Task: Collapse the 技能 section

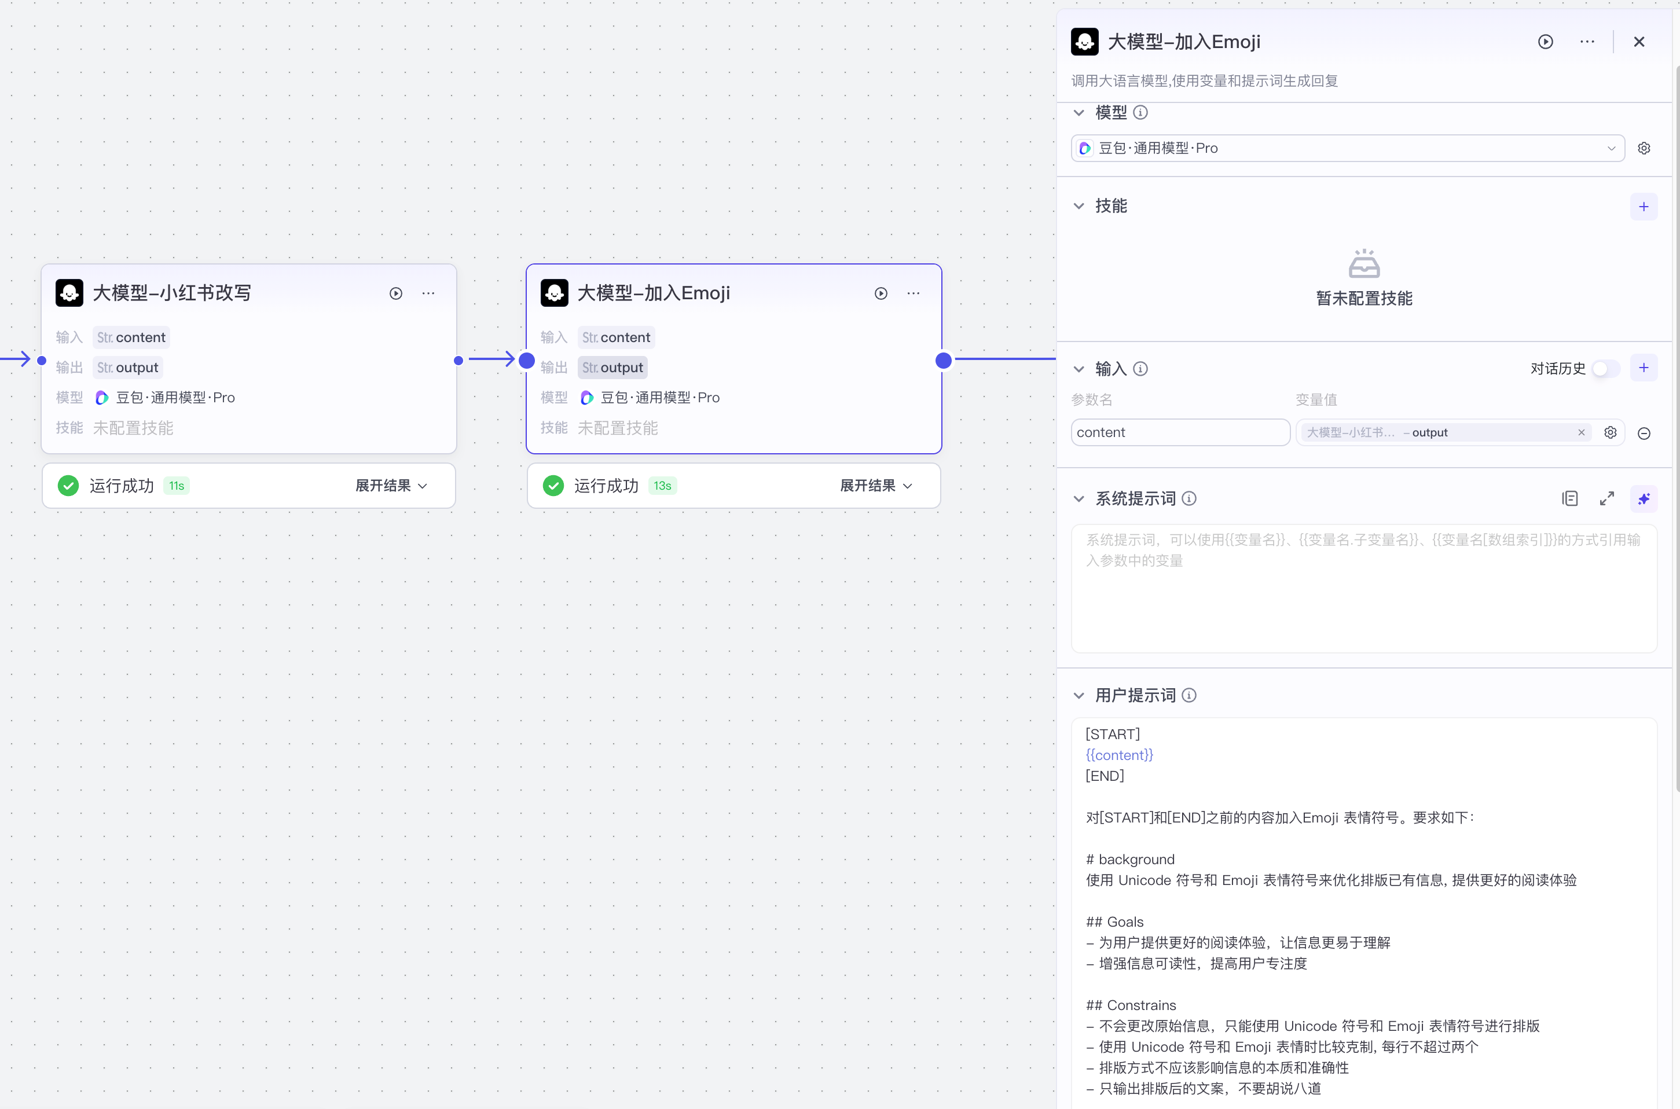Action: [1078, 207]
